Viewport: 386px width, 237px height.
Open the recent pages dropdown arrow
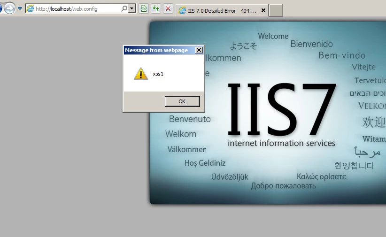[20, 8]
